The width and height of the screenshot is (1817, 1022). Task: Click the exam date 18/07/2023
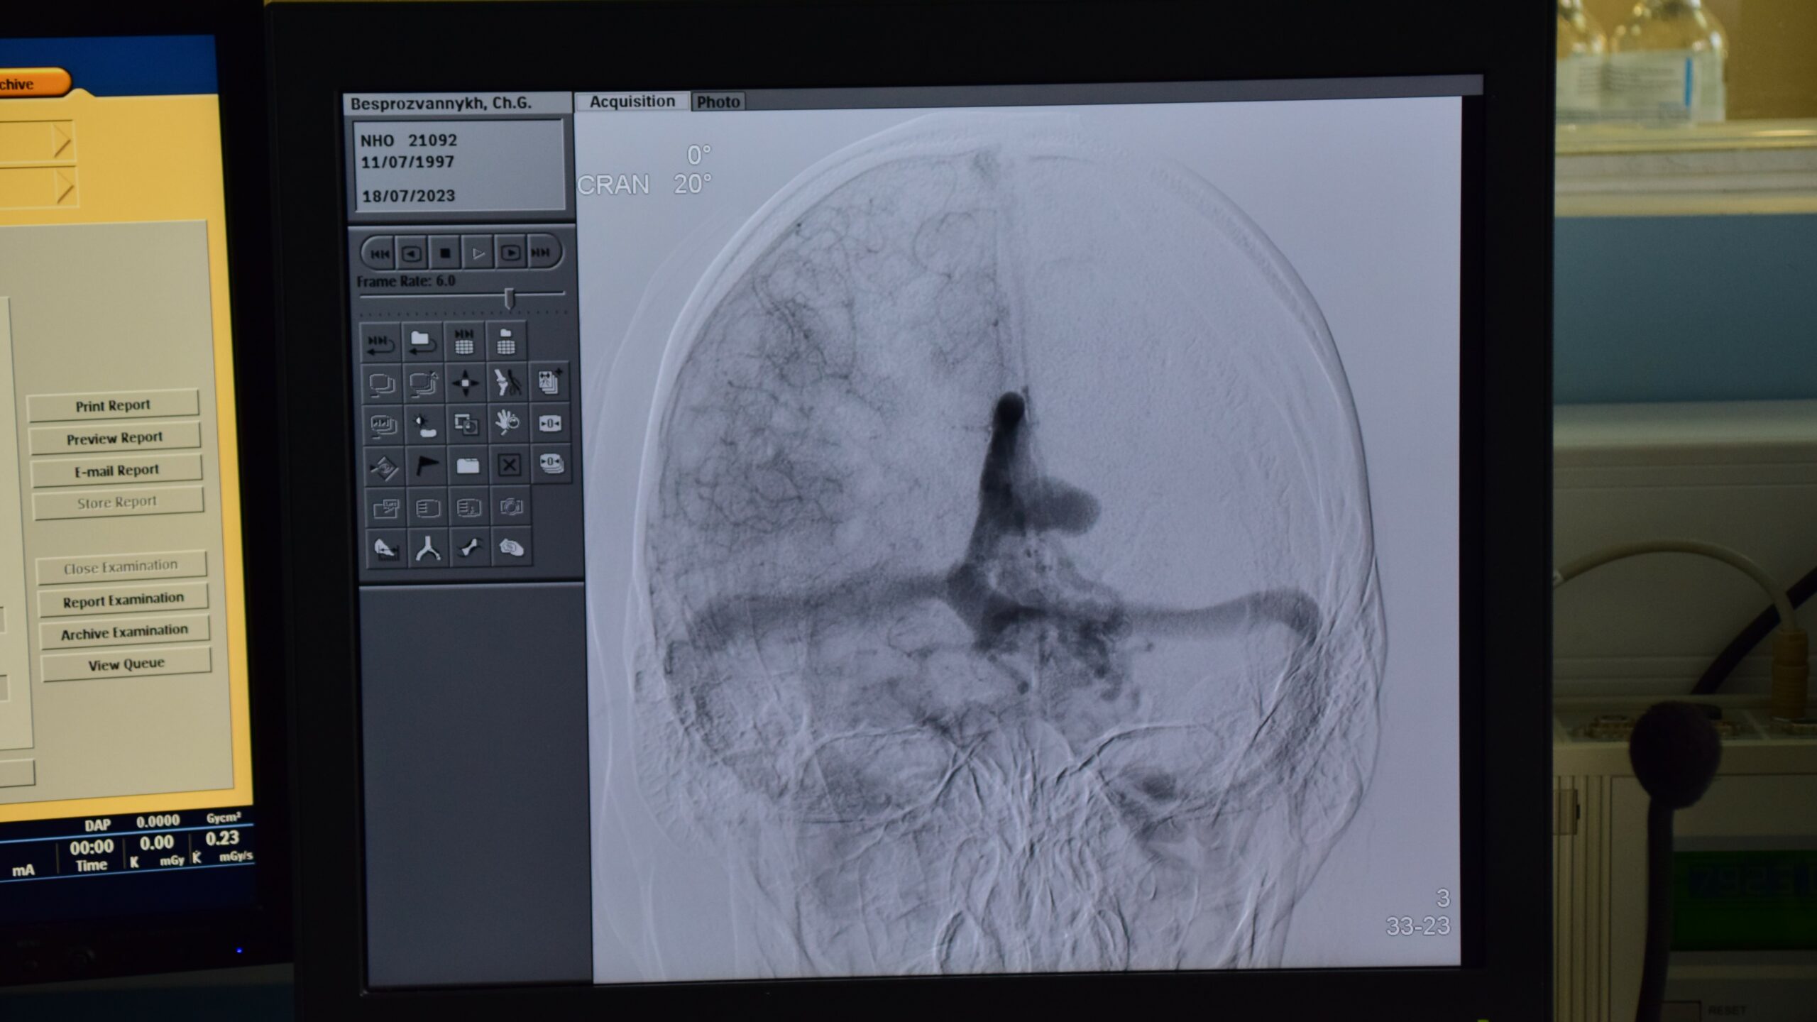click(x=408, y=196)
